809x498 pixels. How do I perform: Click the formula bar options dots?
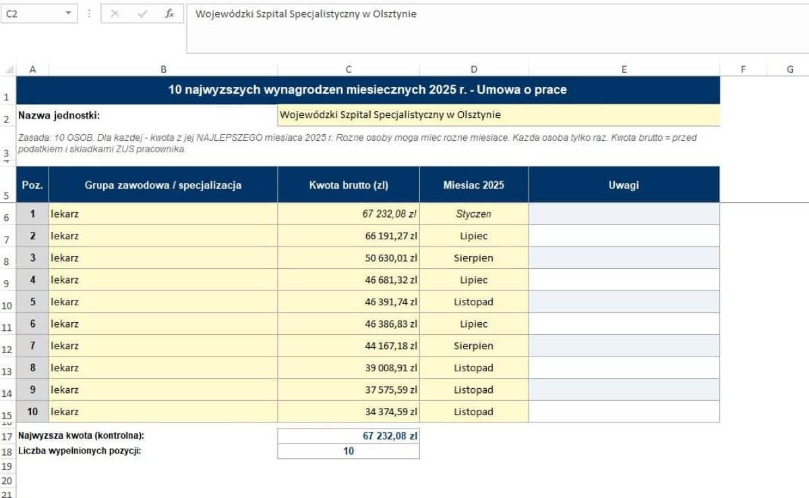coord(89,13)
